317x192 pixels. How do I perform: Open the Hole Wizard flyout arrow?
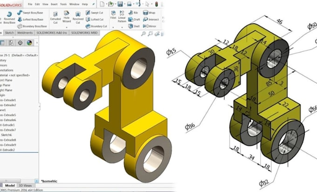(67, 28)
